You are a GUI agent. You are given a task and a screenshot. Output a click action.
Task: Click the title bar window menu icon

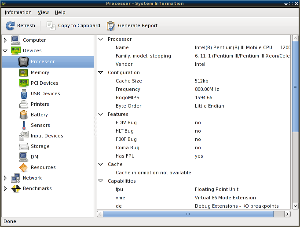click(4, 3)
